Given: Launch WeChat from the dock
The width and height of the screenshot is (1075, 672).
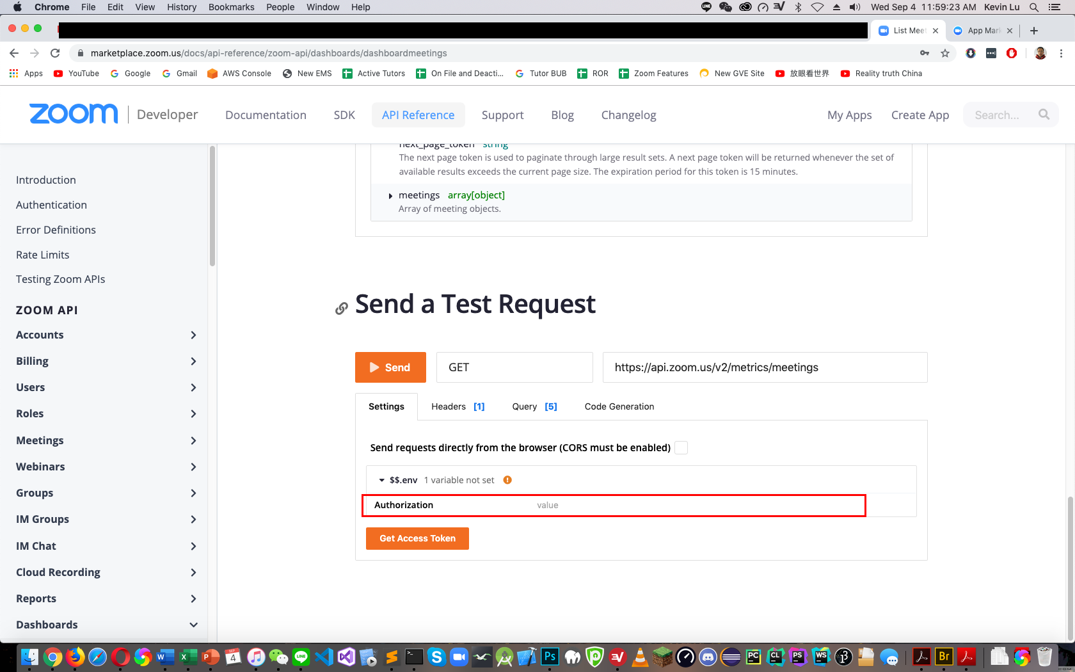Looking at the screenshot, I should coord(279,657).
